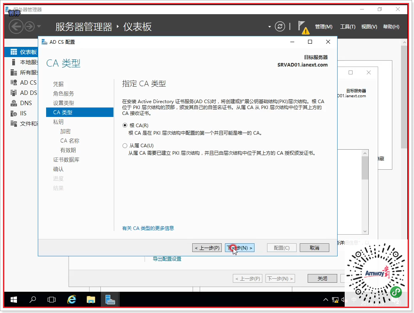This screenshot has height=313, width=414.
Task: Go to 角色服务 wizard step
Action: [x=63, y=93]
